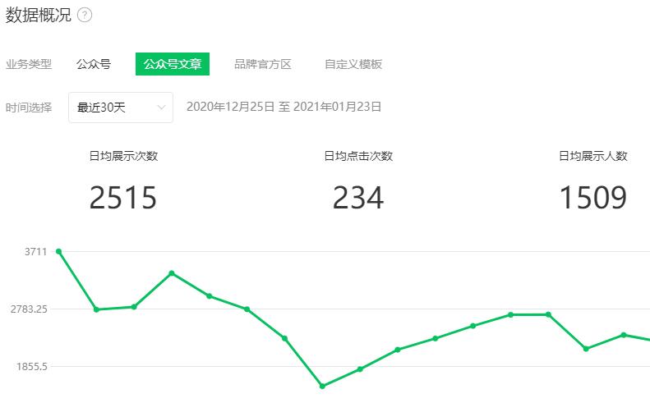Click the 1509 daily viewers value
Viewport: 650px width, 412px height.
tap(593, 198)
